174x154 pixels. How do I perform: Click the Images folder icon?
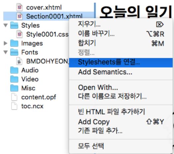pyautogui.click(x=14, y=43)
